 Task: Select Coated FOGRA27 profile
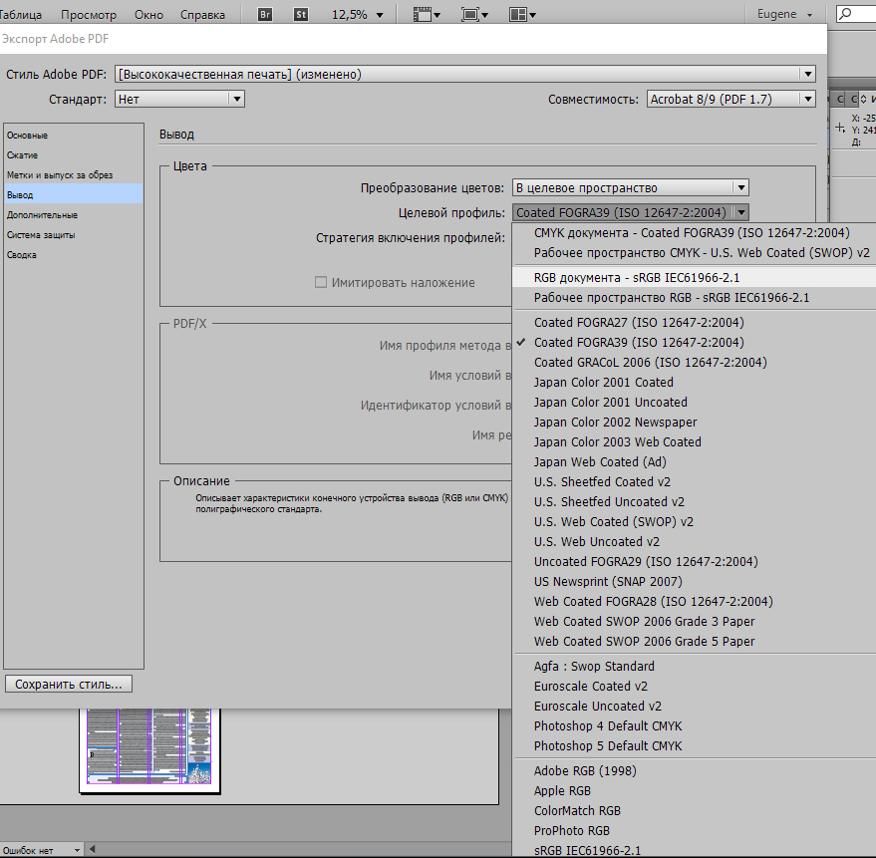[x=694, y=322]
